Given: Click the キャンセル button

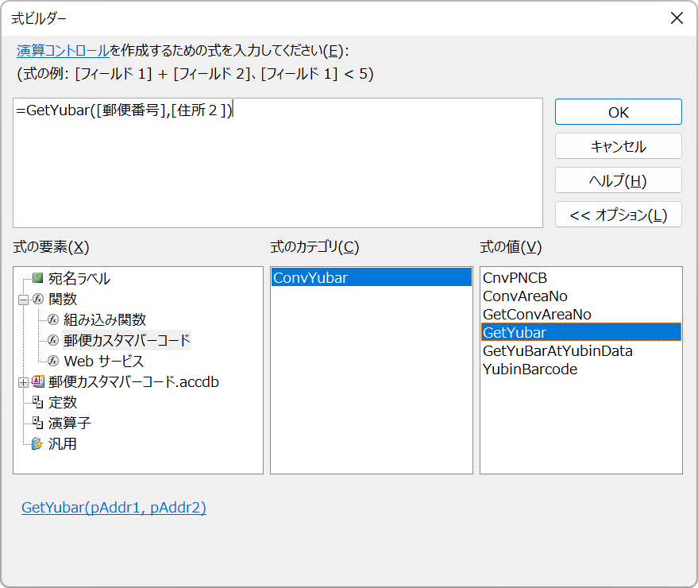Looking at the screenshot, I should (x=618, y=145).
